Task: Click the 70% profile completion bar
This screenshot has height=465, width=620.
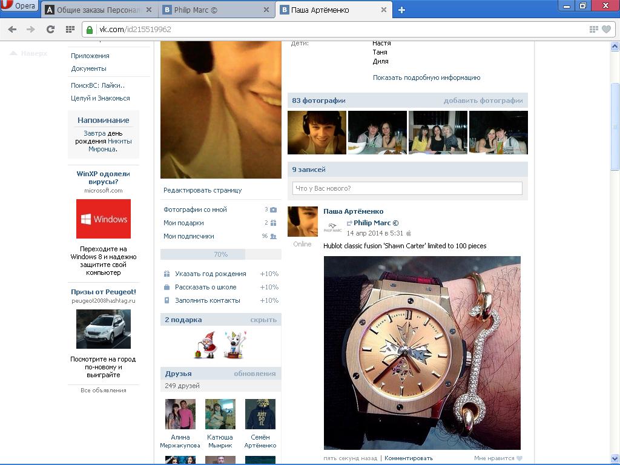Action: (220, 254)
